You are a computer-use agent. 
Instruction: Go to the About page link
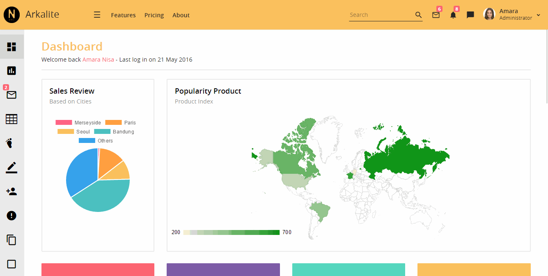click(181, 15)
